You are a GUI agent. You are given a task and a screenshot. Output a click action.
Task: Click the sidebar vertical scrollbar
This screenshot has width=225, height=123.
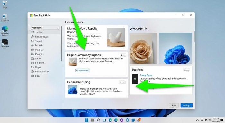(61, 43)
